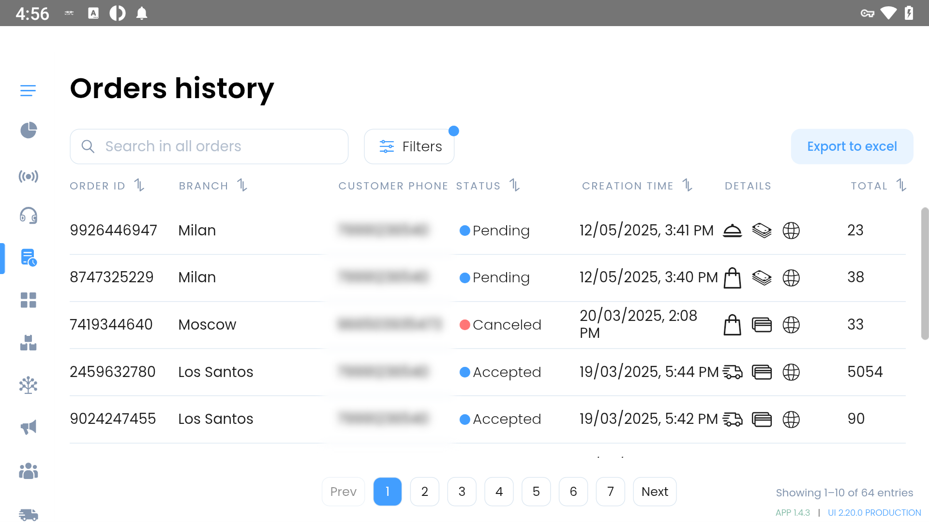Click the globe icon on order 9926446947
Viewport: 929px width, 522px height.
pyautogui.click(x=791, y=231)
